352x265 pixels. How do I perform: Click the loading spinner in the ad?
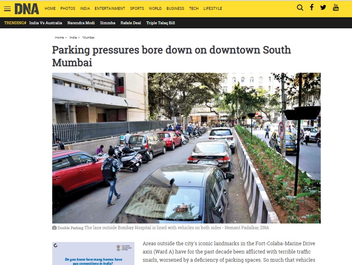(56, 245)
